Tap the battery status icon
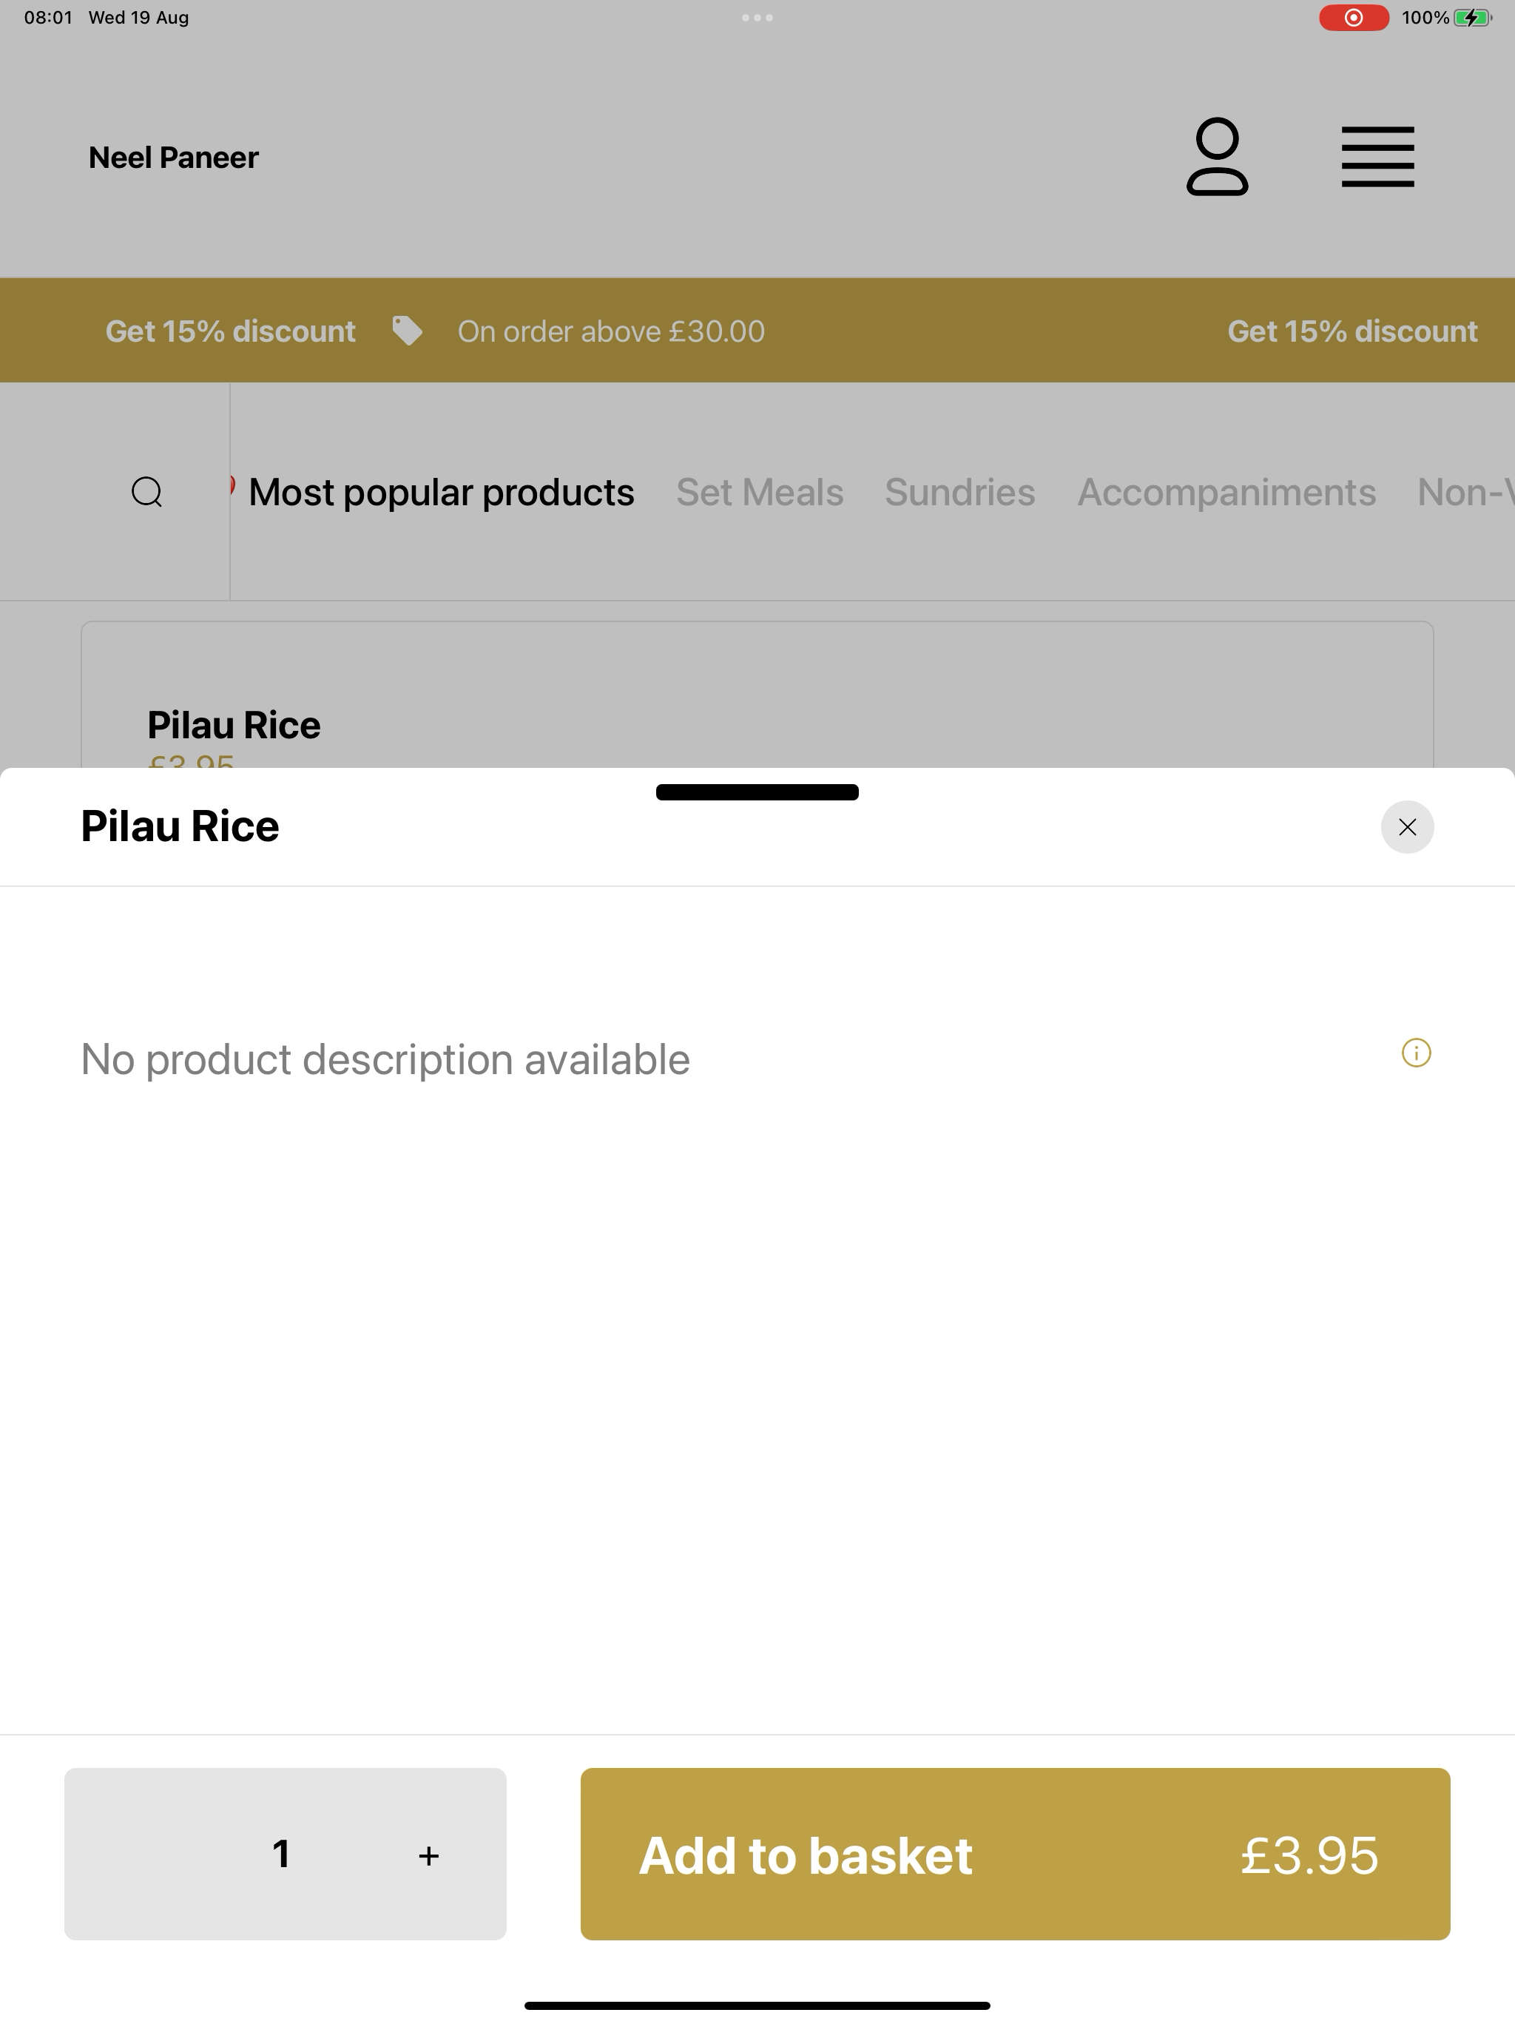 pos(1472,17)
